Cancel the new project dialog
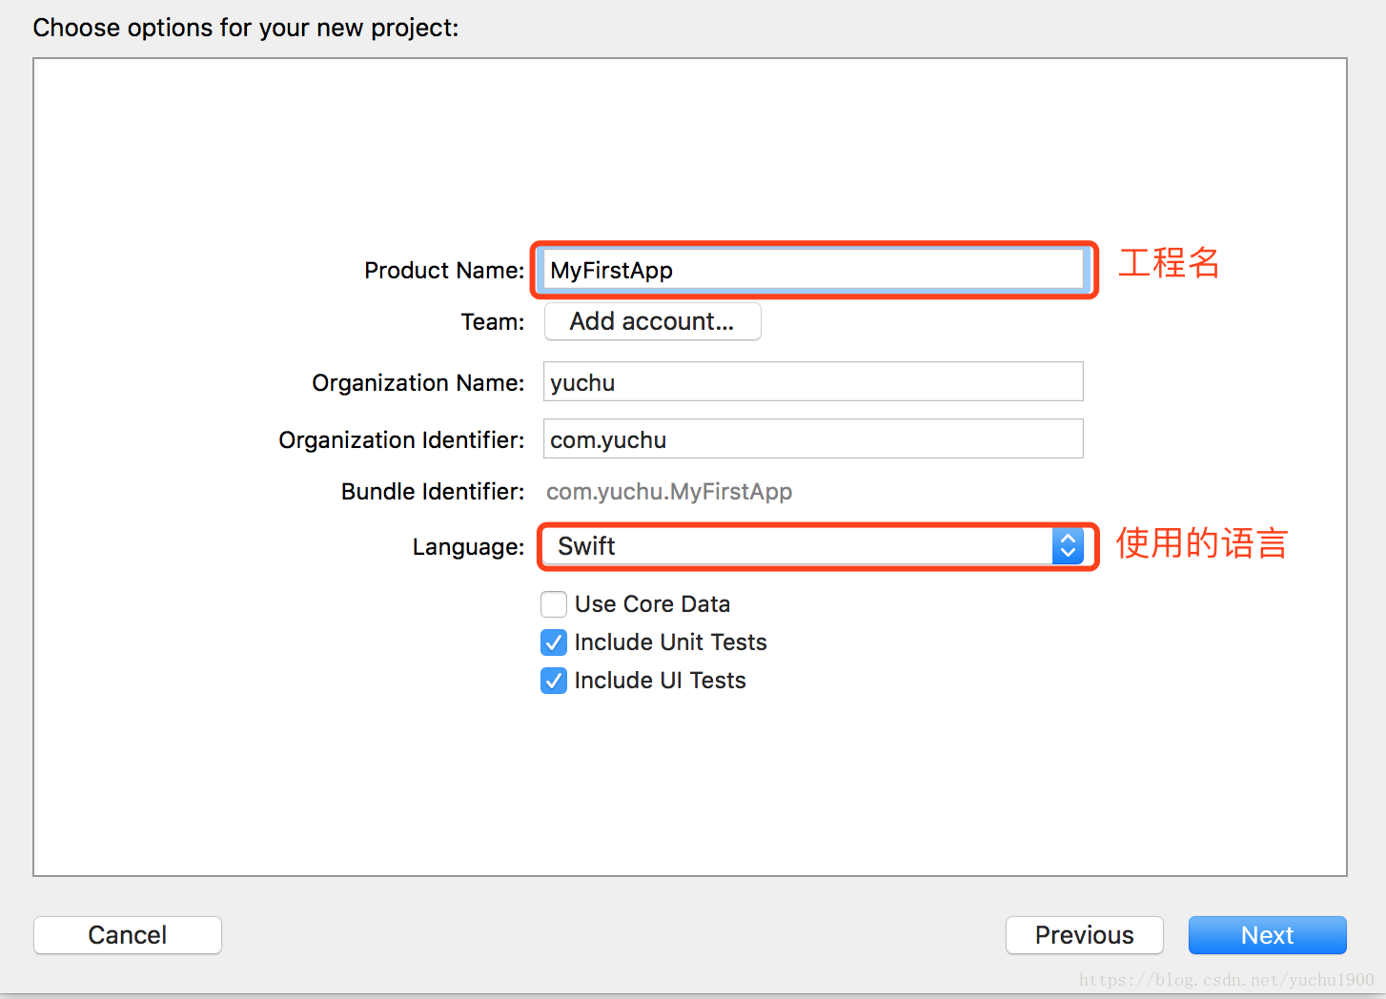Viewport: 1386px width, 999px height. click(128, 935)
